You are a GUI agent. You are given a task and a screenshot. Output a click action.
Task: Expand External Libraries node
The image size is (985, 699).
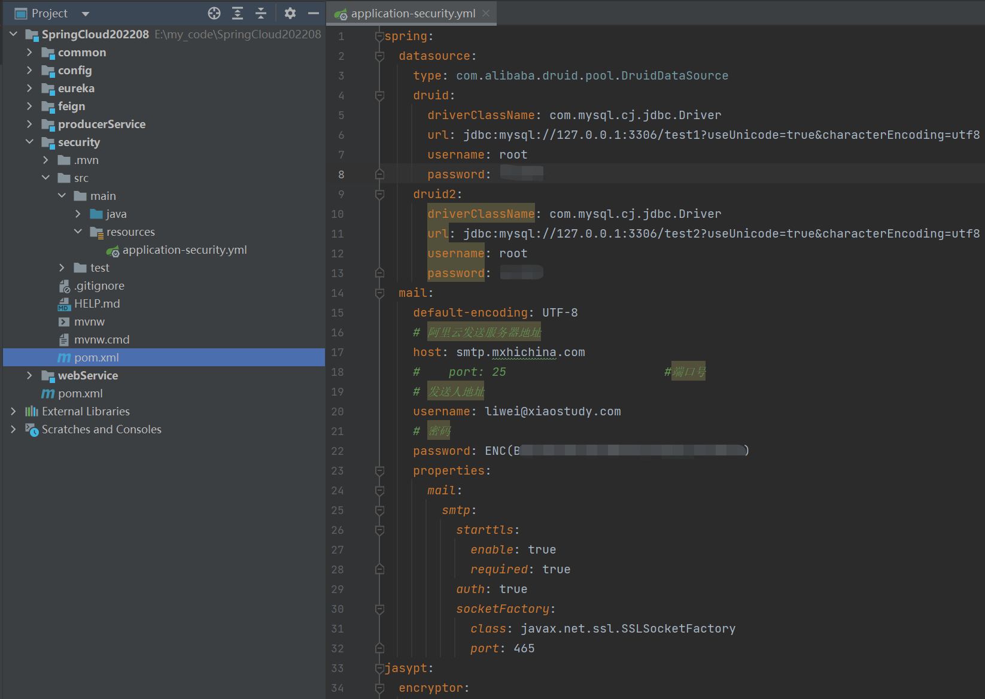point(13,411)
